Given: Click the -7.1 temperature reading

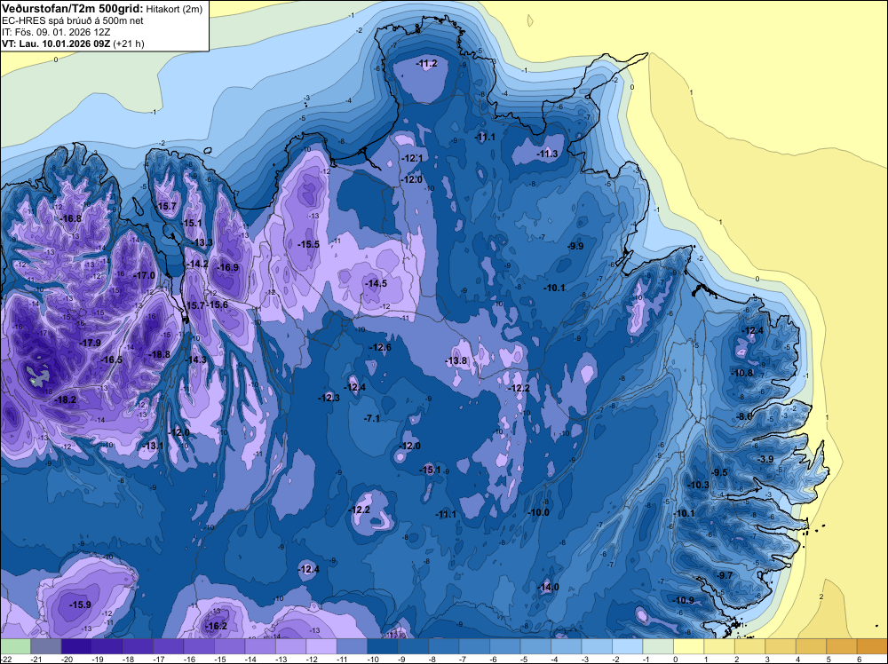Looking at the screenshot, I should tap(371, 418).
